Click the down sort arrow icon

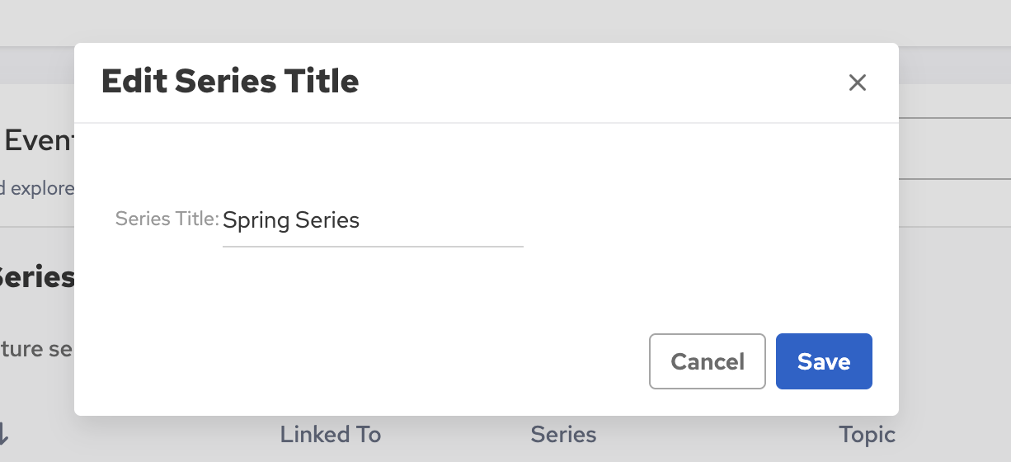(x=4, y=432)
